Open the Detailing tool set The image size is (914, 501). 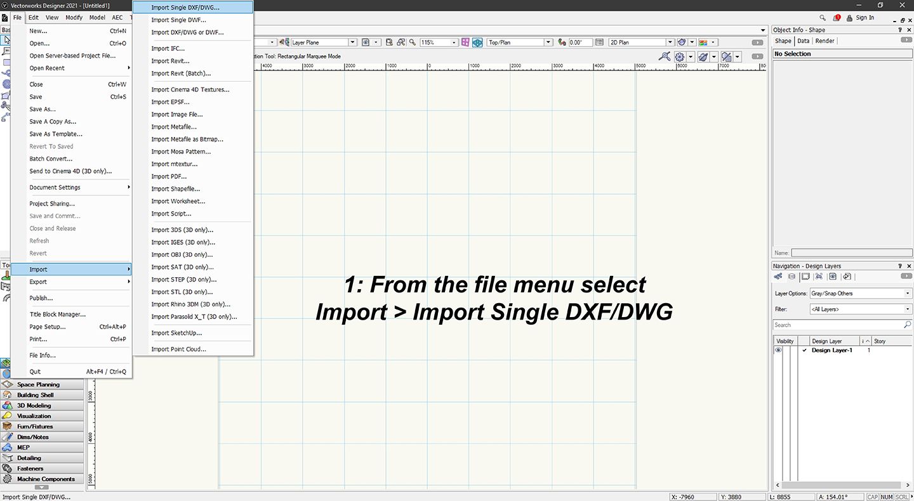[x=42, y=458]
